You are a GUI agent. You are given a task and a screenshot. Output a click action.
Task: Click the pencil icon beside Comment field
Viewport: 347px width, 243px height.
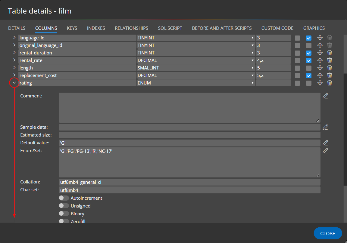(x=325, y=96)
